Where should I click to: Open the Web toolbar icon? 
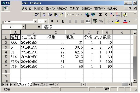93,15
